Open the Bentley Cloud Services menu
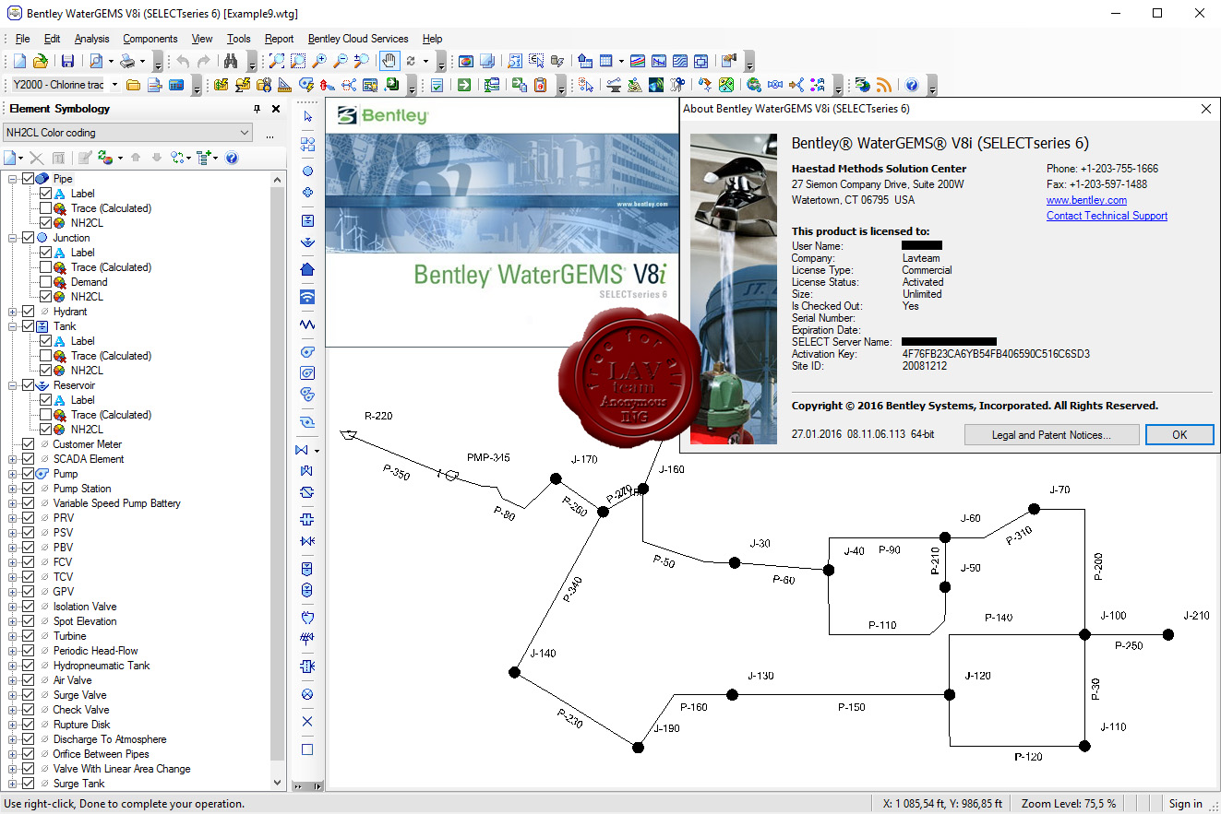The height and width of the screenshot is (814, 1221). [x=358, y=39]
